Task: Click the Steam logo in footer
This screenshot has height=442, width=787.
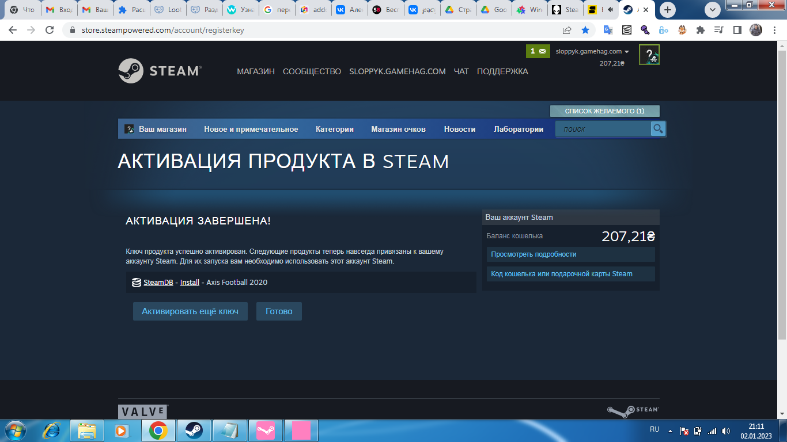Action: 633,410
